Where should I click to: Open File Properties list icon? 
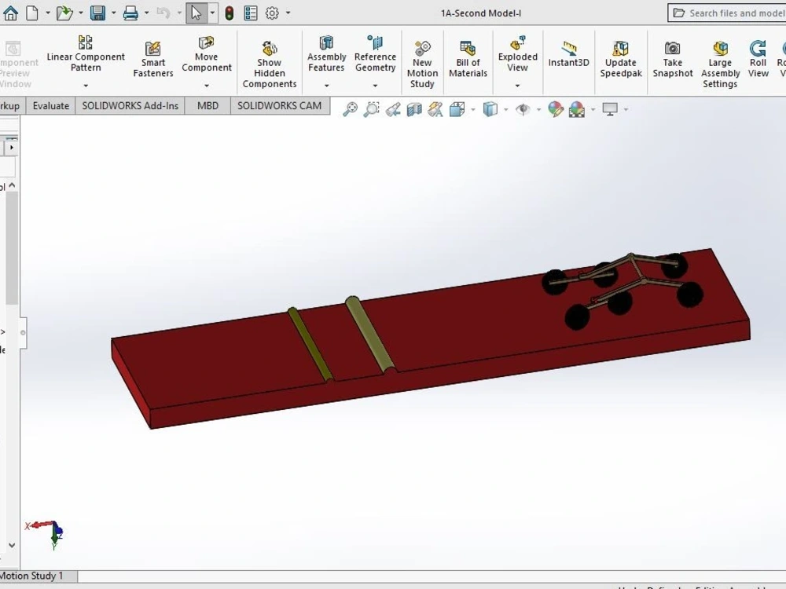[251, 13]
